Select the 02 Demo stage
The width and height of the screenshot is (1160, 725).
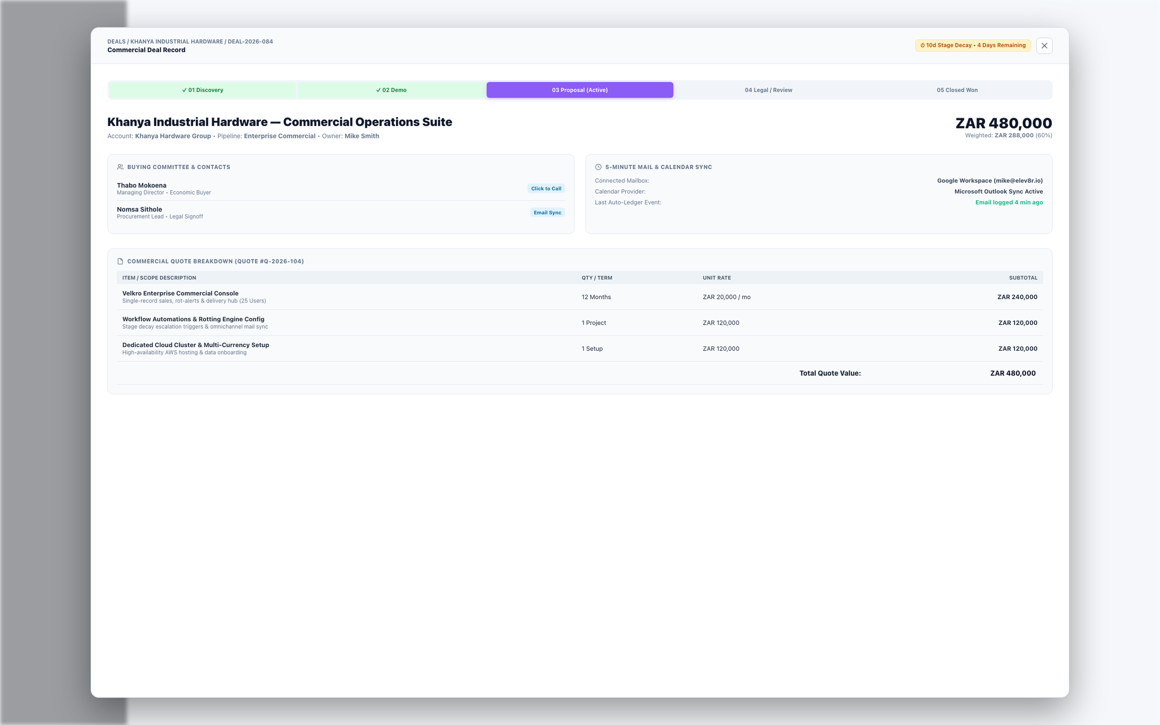tap(391, 90)
